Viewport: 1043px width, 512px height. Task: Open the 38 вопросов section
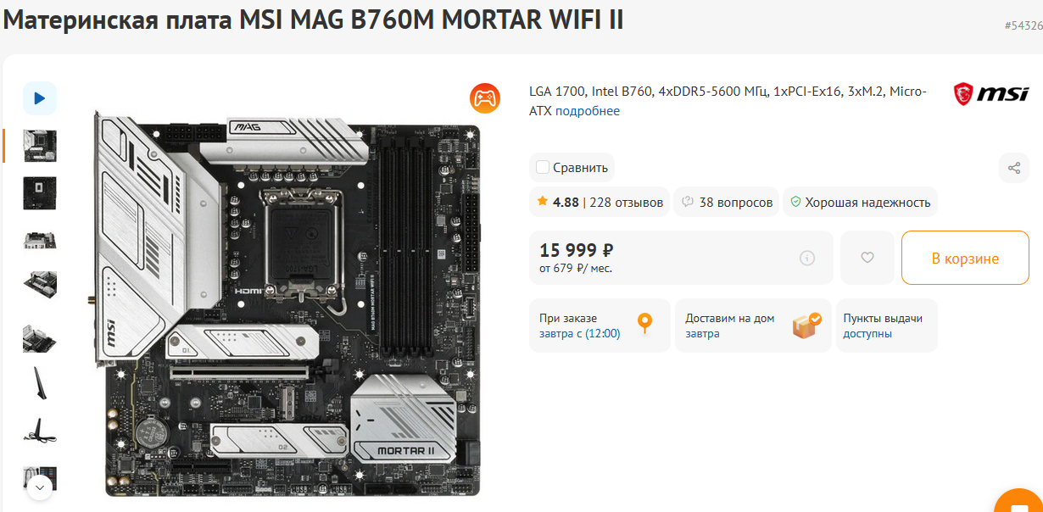click(x=728, y=202)
